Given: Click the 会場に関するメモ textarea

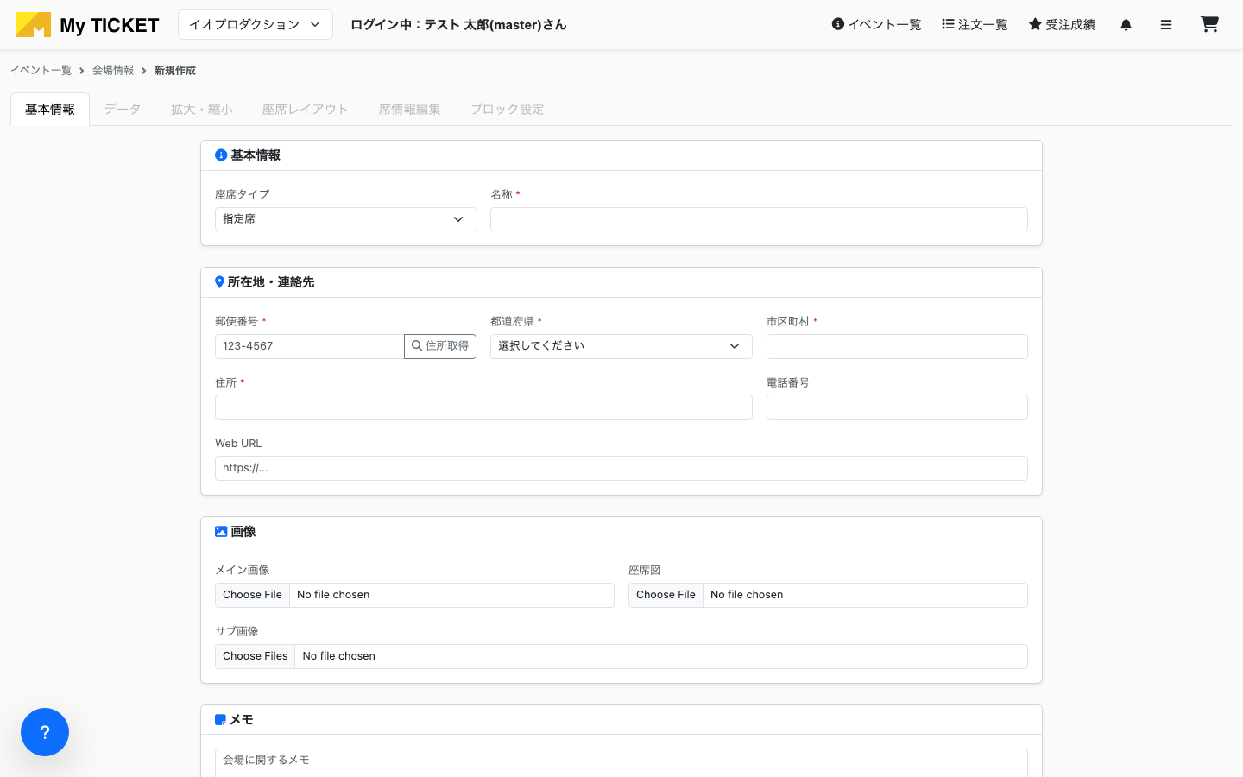Looking at the screenshot, I should point(621,763).
